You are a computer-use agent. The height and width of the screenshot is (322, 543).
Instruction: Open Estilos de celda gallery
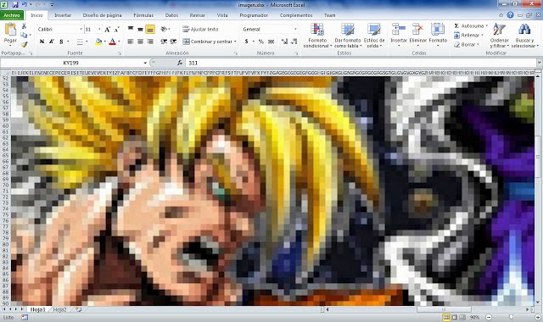374,36
